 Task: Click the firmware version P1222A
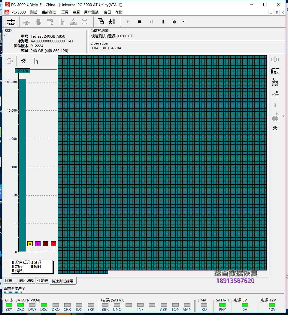click(37, 46)
